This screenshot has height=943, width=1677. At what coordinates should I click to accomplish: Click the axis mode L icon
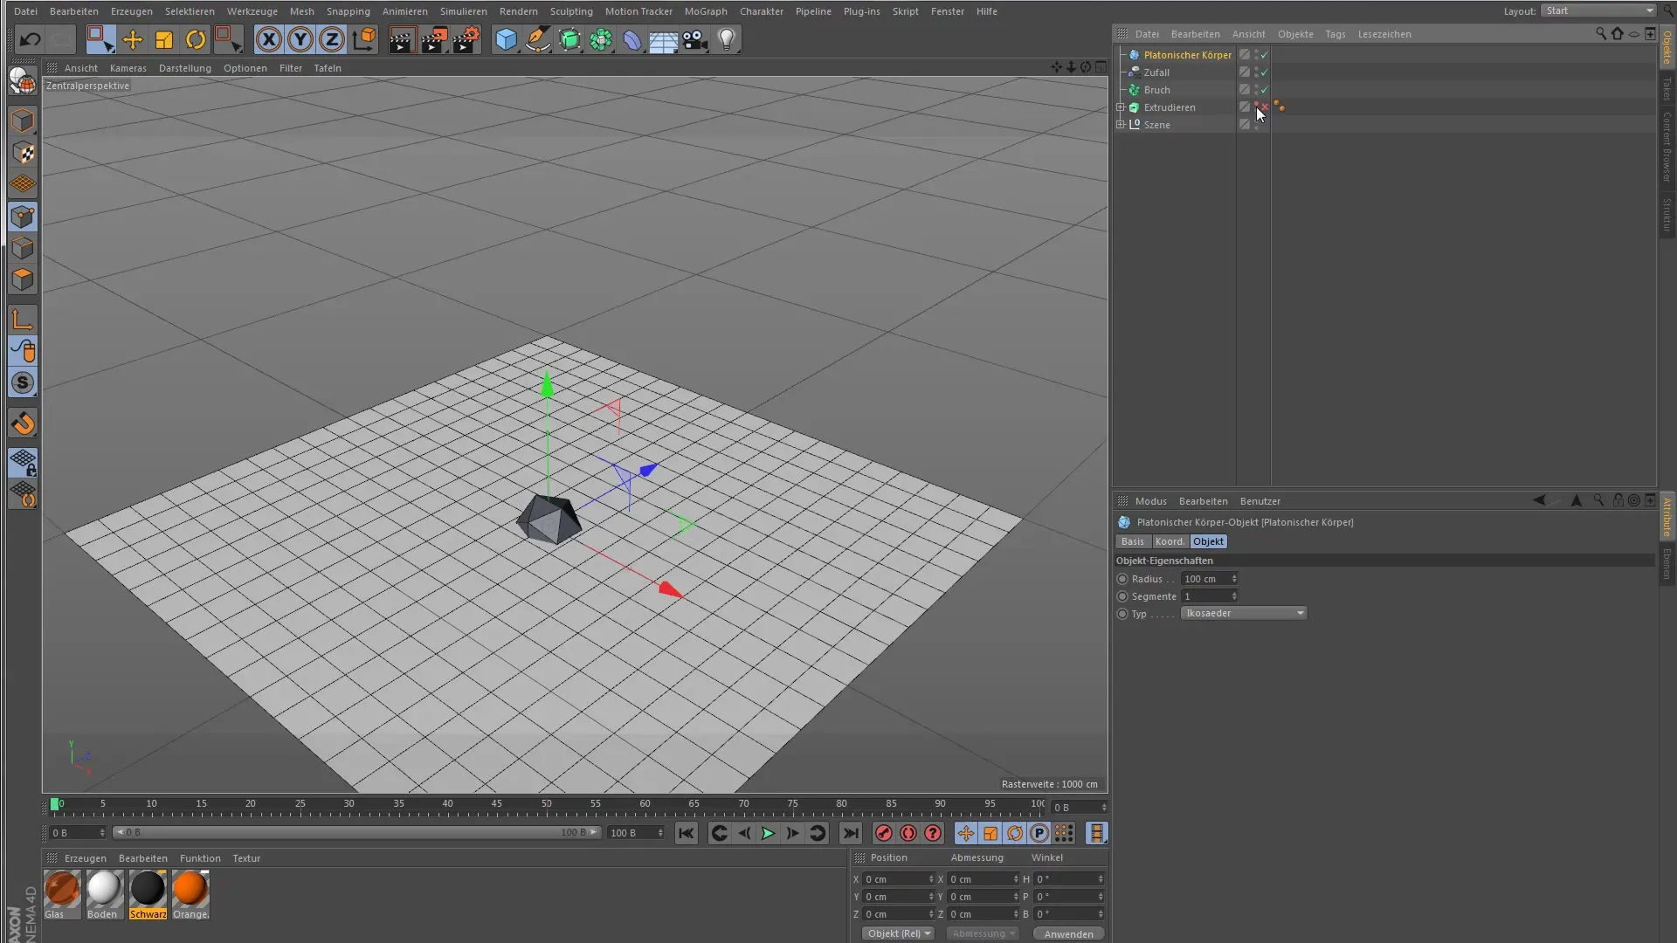(x=24, y=320)
